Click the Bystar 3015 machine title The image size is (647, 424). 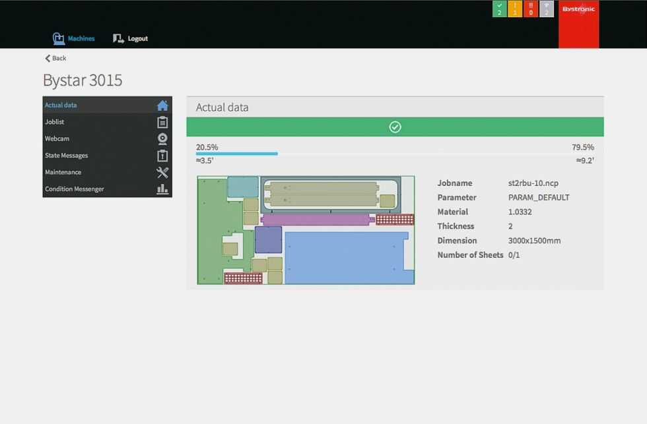pos(83,80)
